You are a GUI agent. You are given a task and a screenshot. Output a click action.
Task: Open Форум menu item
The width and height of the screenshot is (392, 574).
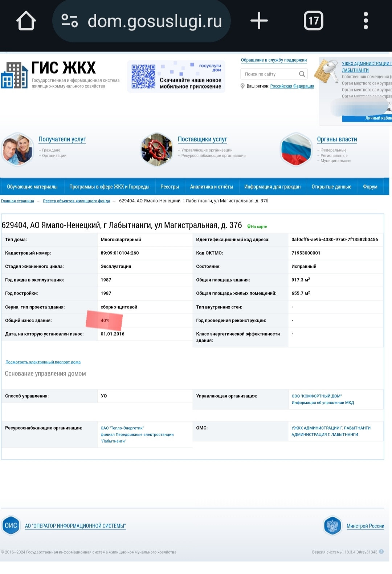(x=370, y=186)
